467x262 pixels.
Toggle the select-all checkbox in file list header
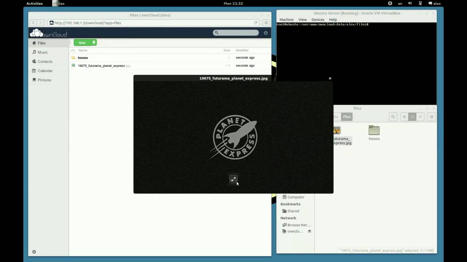pyautogui.click(x=73, y=51)
